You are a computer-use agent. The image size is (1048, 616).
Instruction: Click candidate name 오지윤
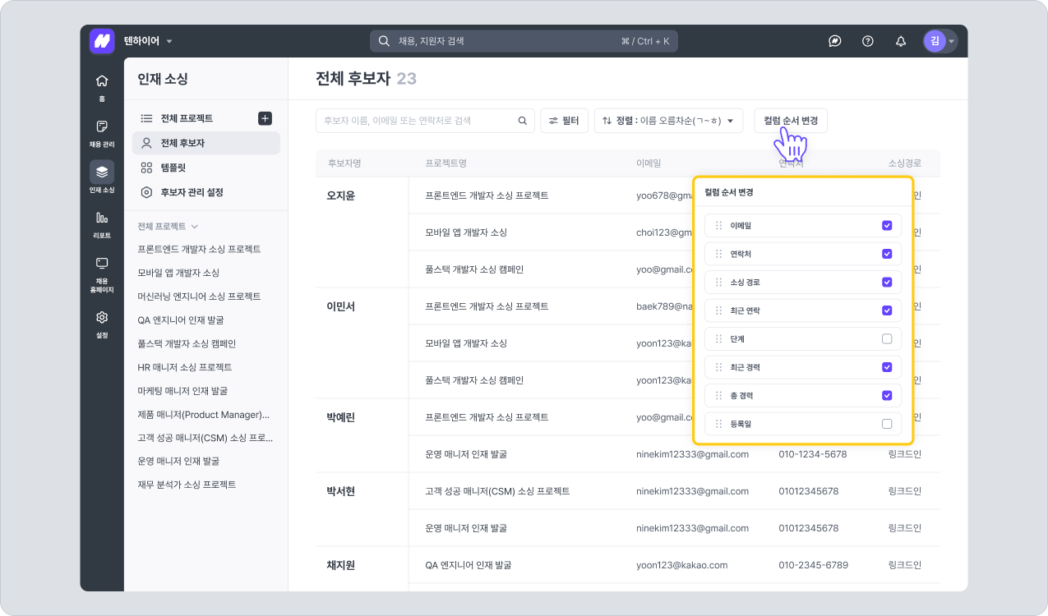coord(341,195)
